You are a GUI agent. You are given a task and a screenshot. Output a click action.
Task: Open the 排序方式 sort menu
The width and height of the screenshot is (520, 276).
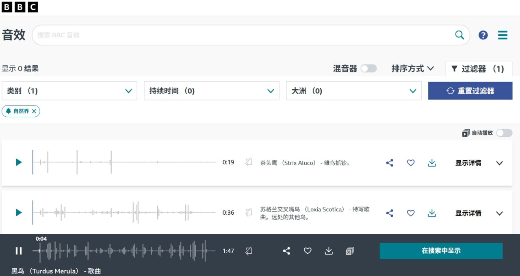[x=412, y=69]
